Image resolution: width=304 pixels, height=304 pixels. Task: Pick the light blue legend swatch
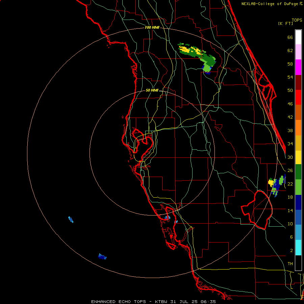298,232
